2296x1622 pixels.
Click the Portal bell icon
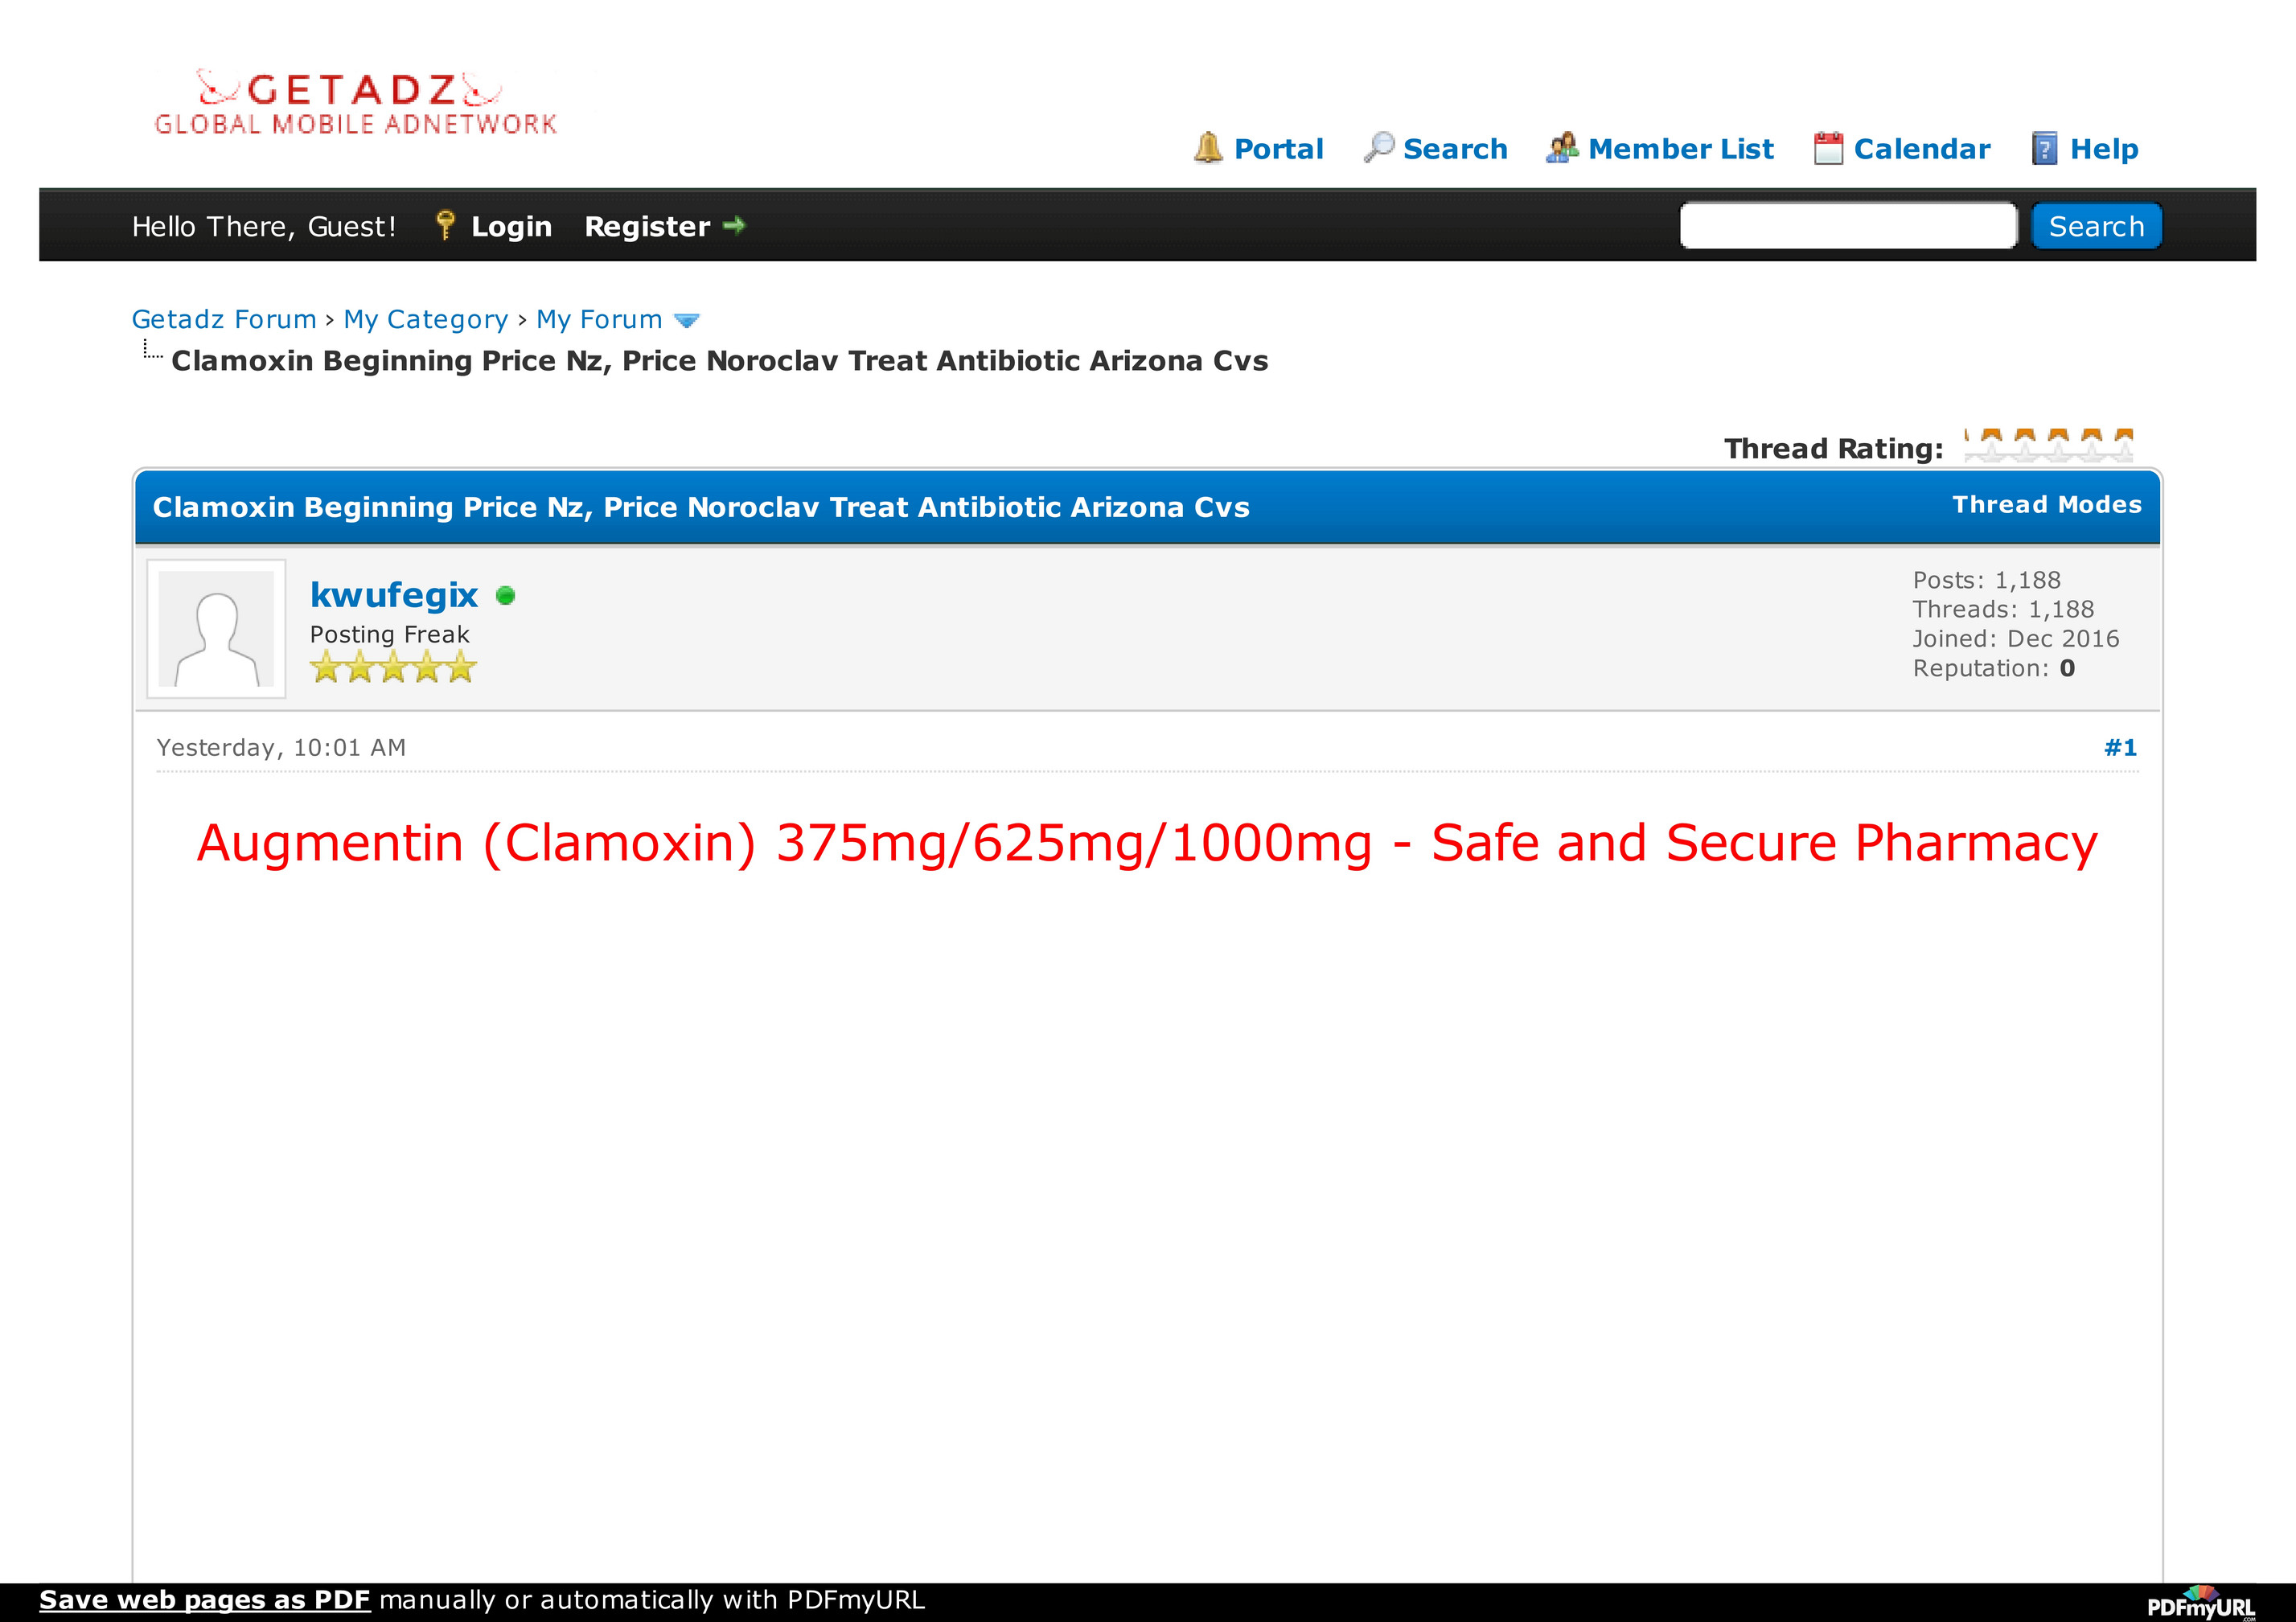click(x=1208, y=148)
